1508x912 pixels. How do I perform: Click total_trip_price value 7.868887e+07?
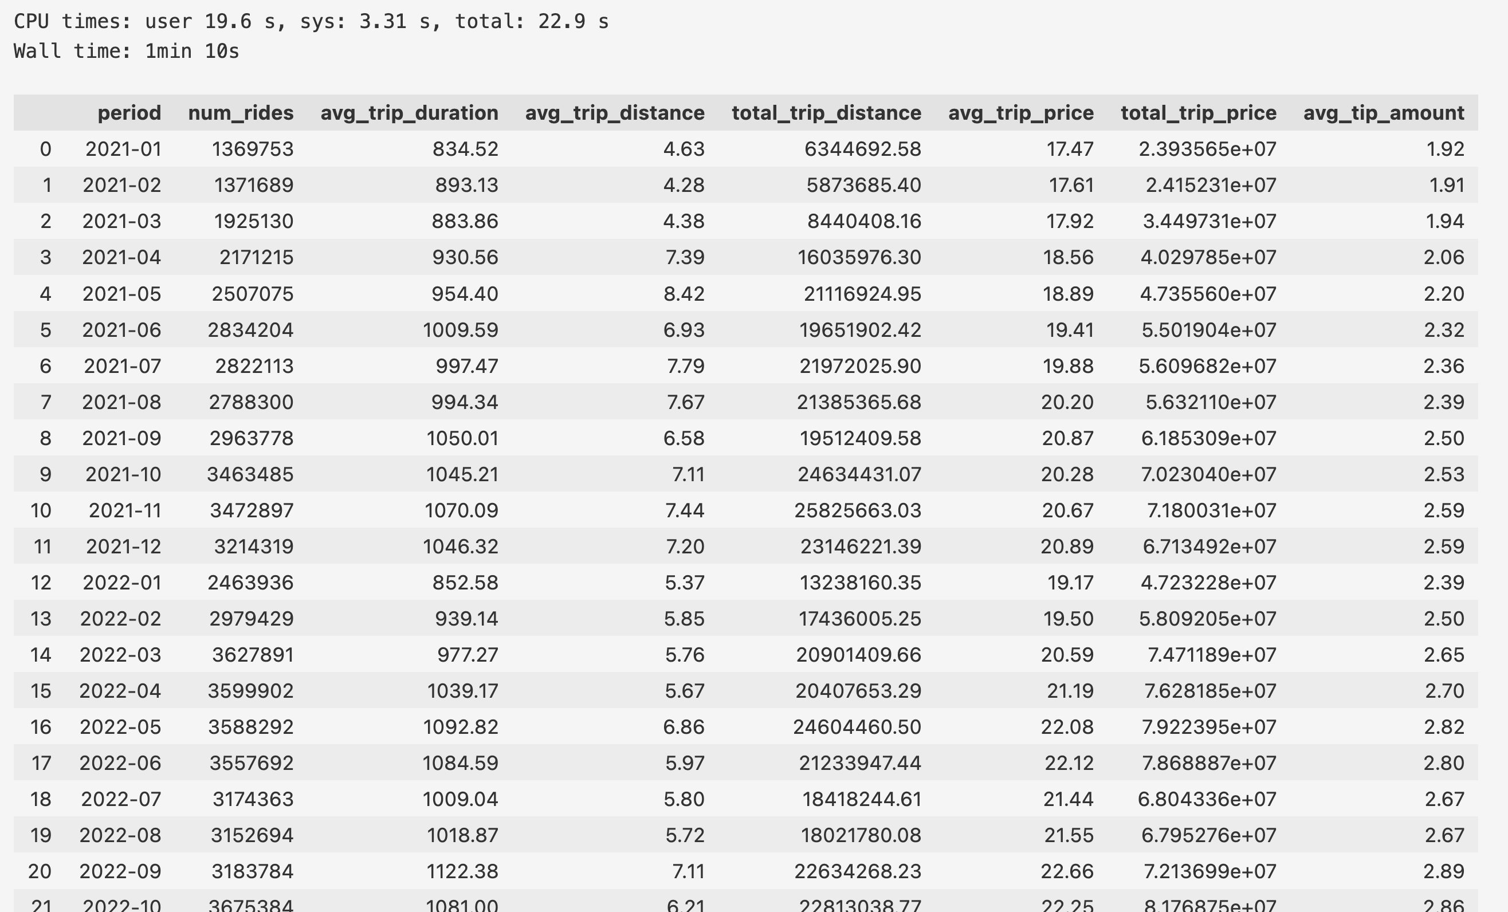coord(1209,763)
